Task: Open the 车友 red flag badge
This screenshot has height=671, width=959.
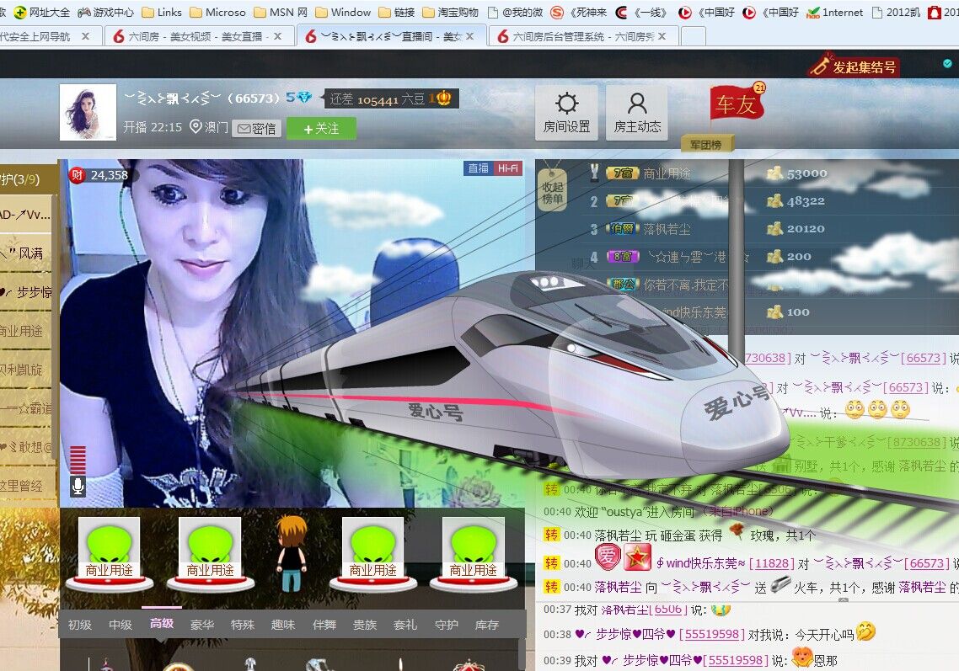Action: pos(737,104)
